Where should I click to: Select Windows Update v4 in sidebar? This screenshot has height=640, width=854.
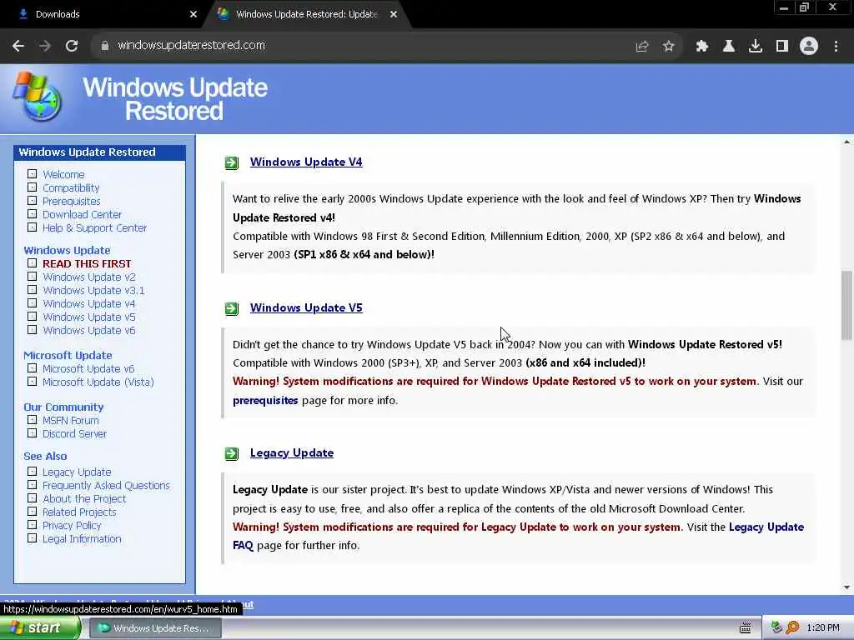coord(89,303)
